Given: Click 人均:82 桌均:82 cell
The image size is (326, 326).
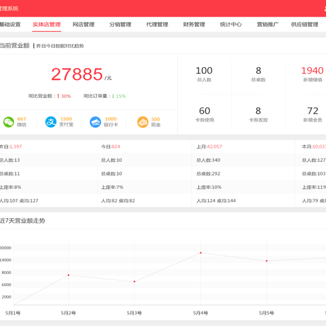Looking at the screenshot, I should [118, 201].
